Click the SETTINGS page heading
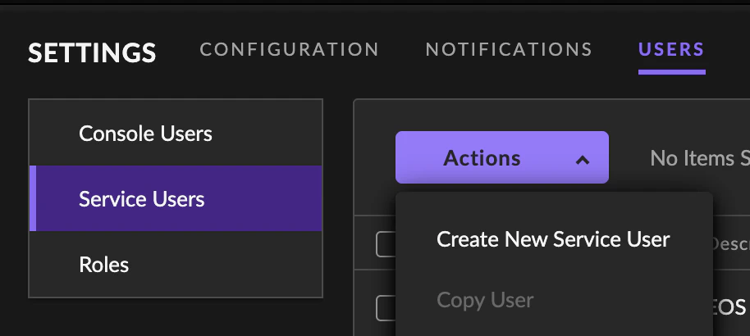The height and width of the screenshot is (336, 750). [x=93, y=52]
